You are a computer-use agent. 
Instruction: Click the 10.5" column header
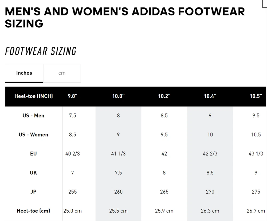pyautogui.click(x=256, y=96)
